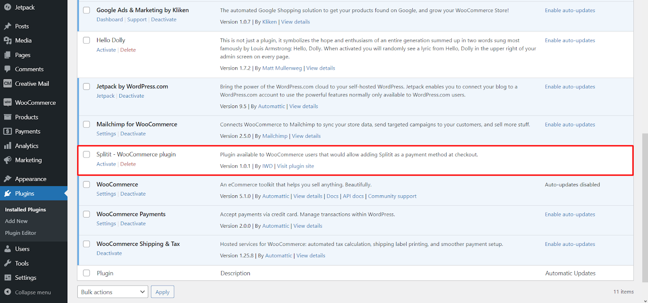The image size is (648, 303).
Task: Enable auto-updates for Hello Dolly
Action: click(x=570, y=41)
